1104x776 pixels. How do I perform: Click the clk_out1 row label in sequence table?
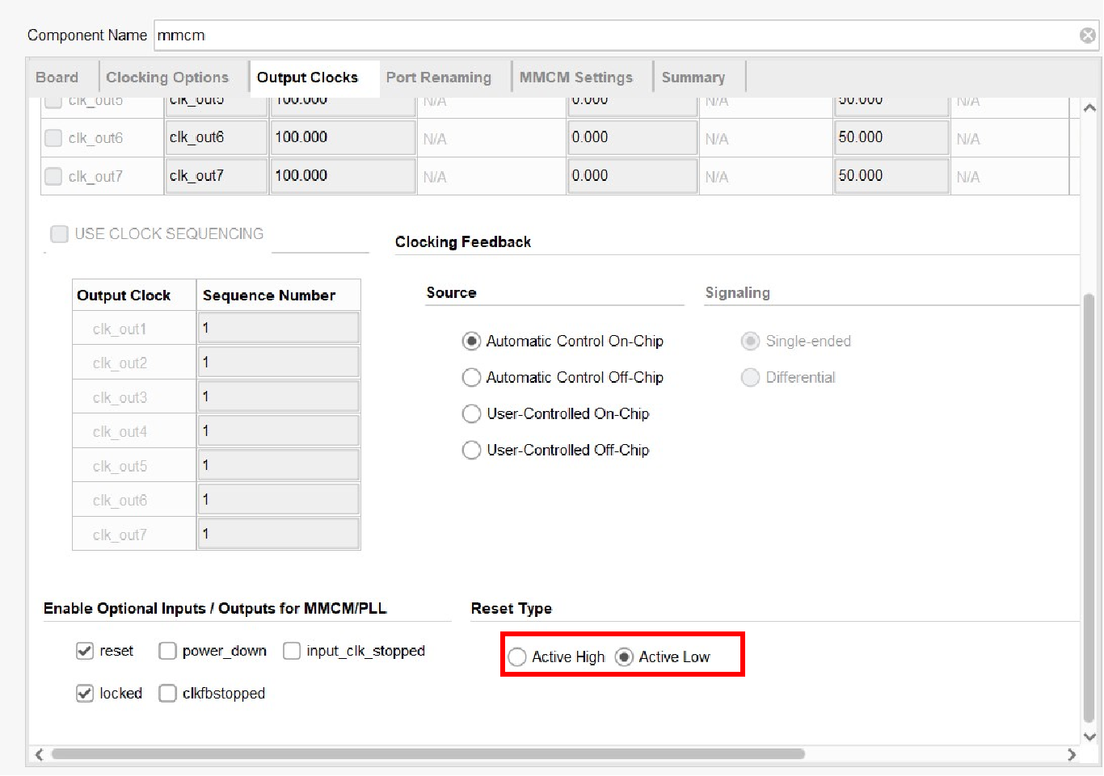[x=120, y=329]
